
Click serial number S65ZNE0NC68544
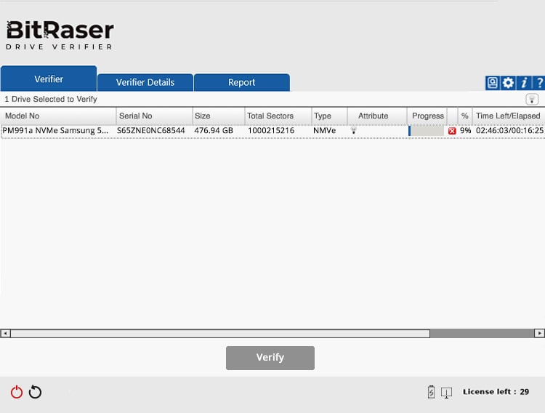click(151, 130)
